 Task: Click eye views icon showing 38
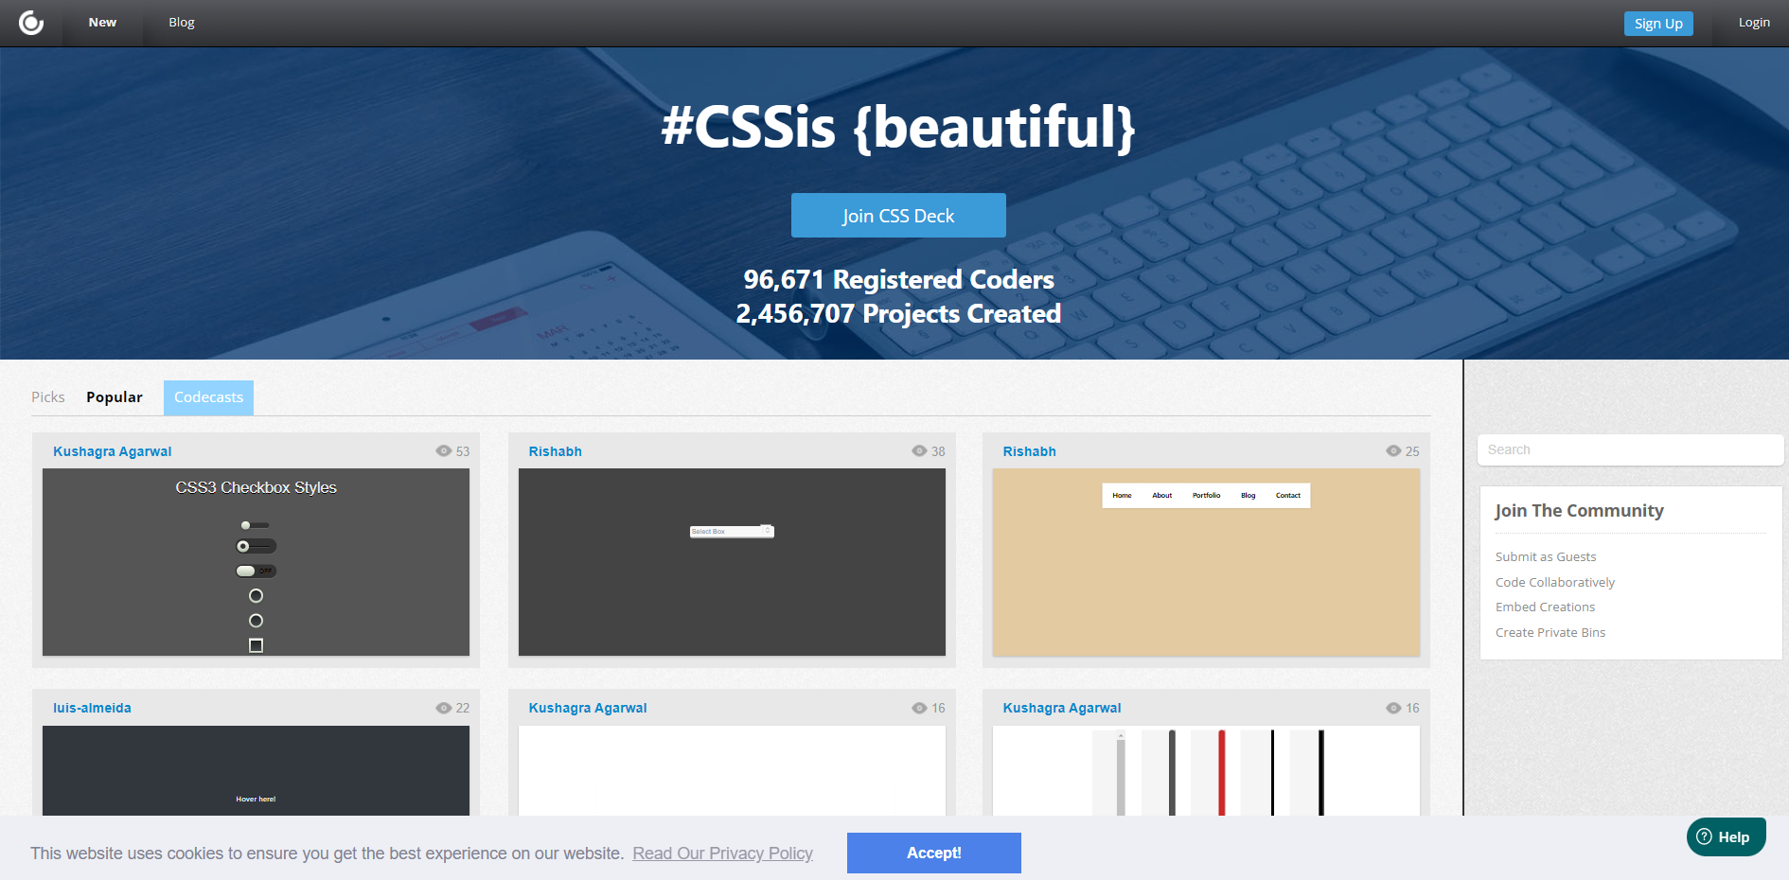[919, 451]
